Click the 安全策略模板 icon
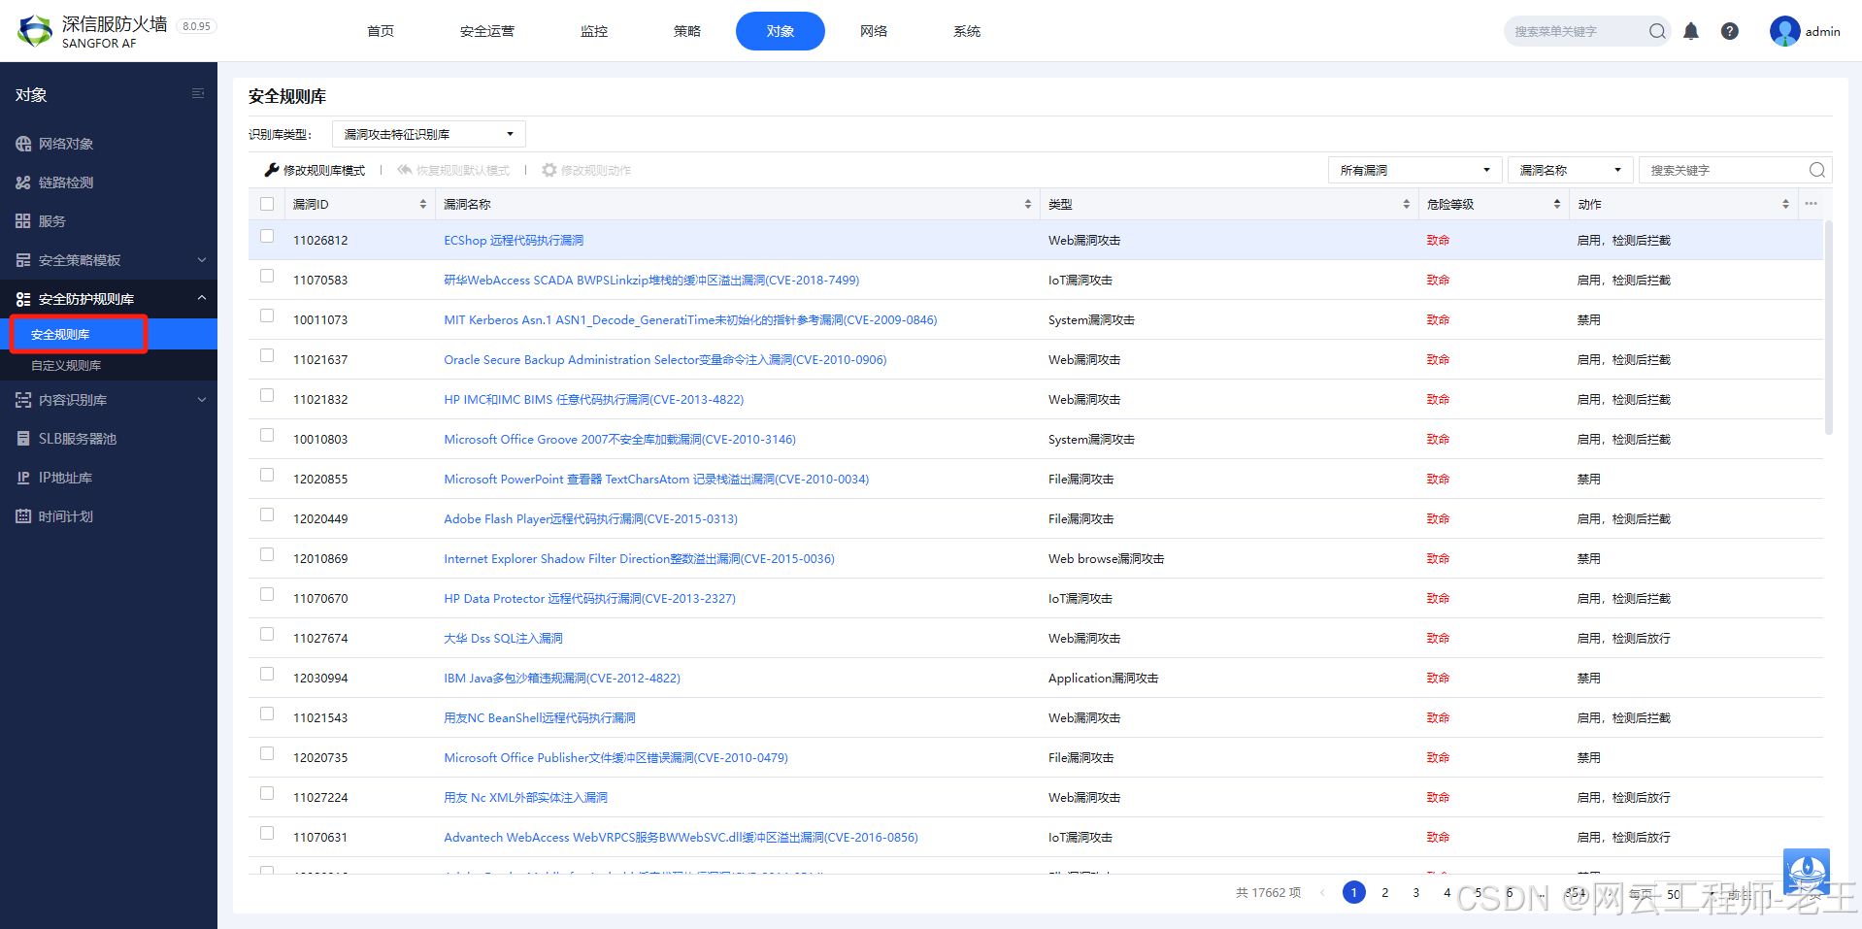This screenshot has width=1862, height=929. 23,260
